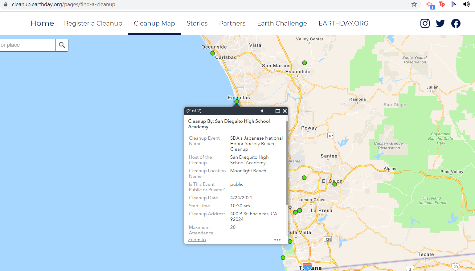Click the Julian map label
Viewport: 475px width, 271px height.
tap(432, 87)
